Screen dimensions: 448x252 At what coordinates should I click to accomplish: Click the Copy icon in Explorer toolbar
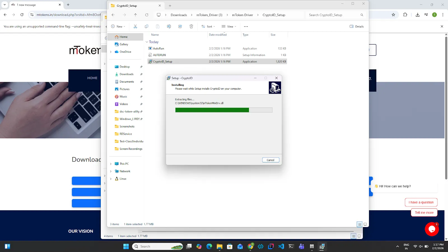pyautogui.click(x=146, y=26)
